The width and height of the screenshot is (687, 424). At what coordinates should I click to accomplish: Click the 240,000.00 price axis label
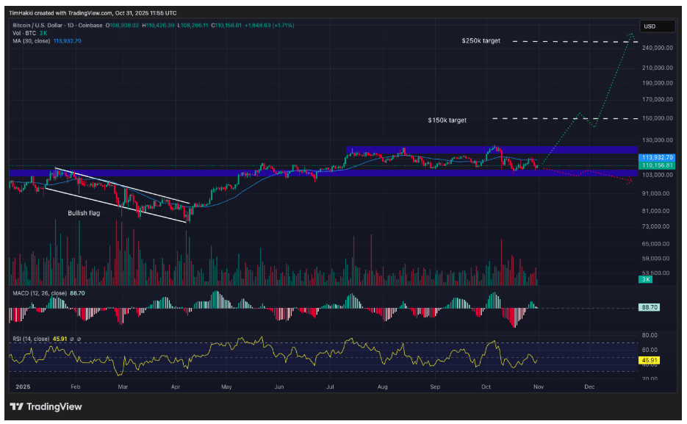(657, 48)
